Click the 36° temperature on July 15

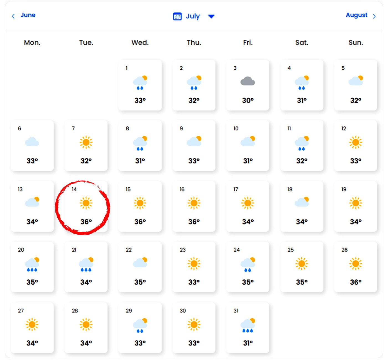point(140,221)
